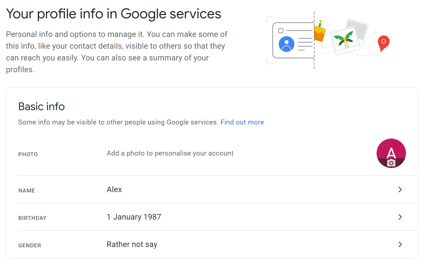Click the camera icon on the avatar
The width and height of the screenshot is (424, 264).
click(391, 163)
